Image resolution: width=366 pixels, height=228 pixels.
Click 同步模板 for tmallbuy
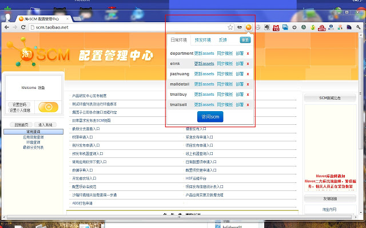pyautogui.click(x=225, y=94)
